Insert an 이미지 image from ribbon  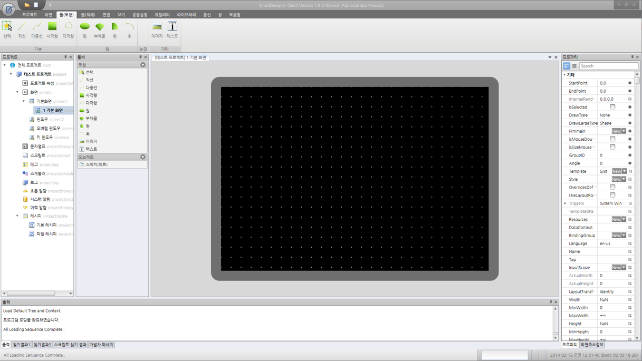tap(157, 30)
